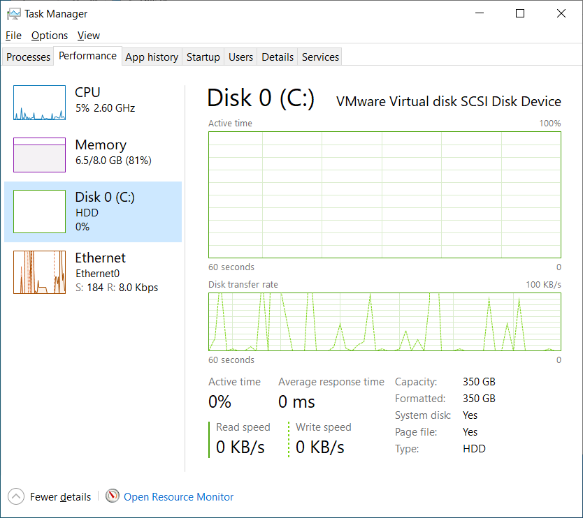Open the File menu
The image size is (583, 518).
[13, 36]
